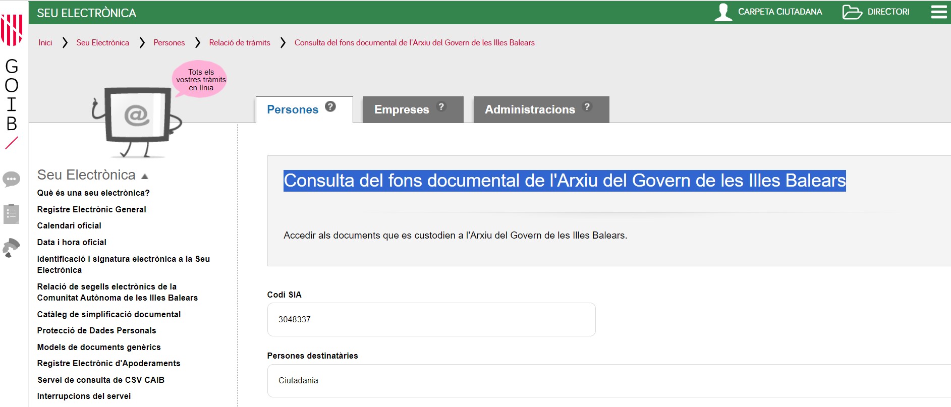Viewport: 951px width, 407px height.
Task: Open Carpeta Ciutadana from the header
Action: point(768,12)
